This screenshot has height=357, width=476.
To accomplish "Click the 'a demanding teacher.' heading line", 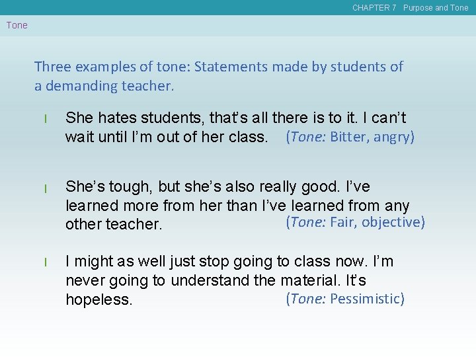I will [x=104, y=86].
